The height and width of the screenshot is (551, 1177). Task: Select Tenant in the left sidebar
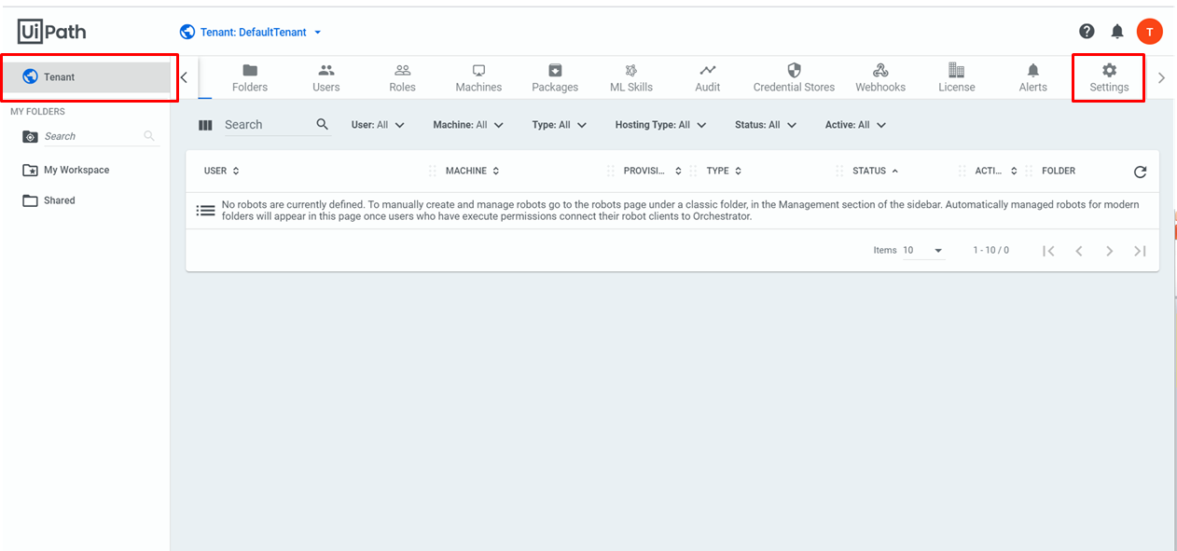(x=89, y=77)
